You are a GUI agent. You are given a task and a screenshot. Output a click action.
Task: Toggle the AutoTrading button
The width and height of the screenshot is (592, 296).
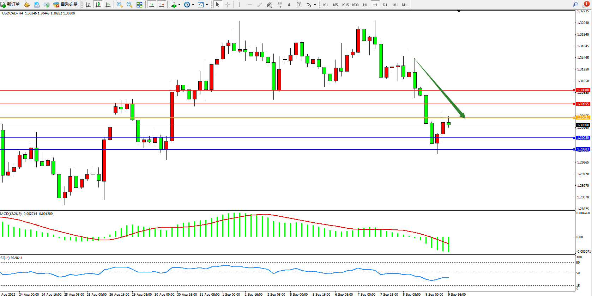65,4
